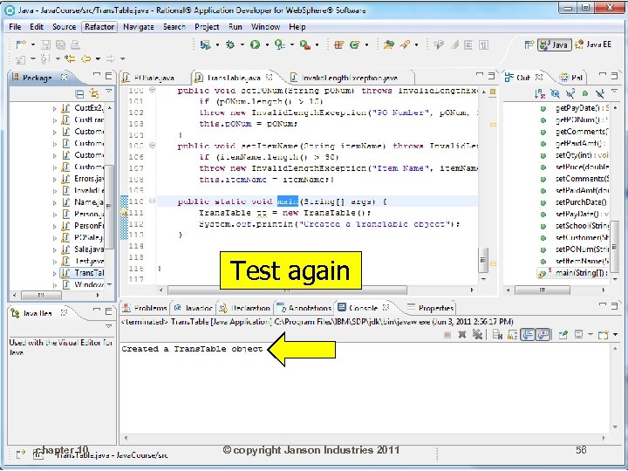Click Remove All Terminated Launches icon
This screenshot has height=471, width=628.
coord(477,334)
